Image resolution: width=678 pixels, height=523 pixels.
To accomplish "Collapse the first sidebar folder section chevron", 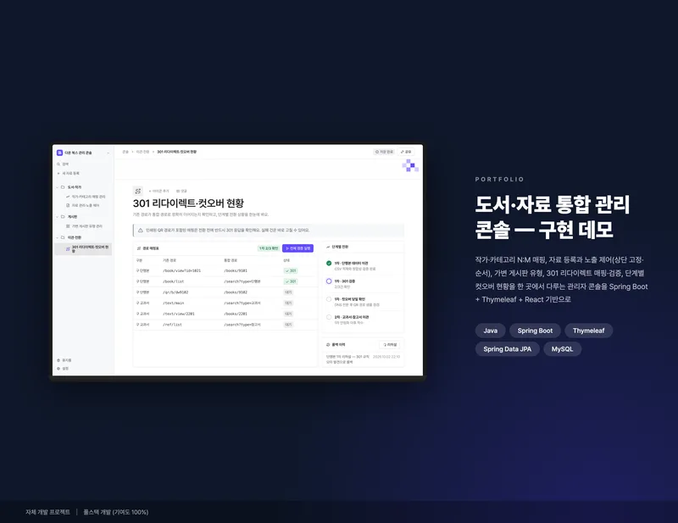I will pos(58,187).
